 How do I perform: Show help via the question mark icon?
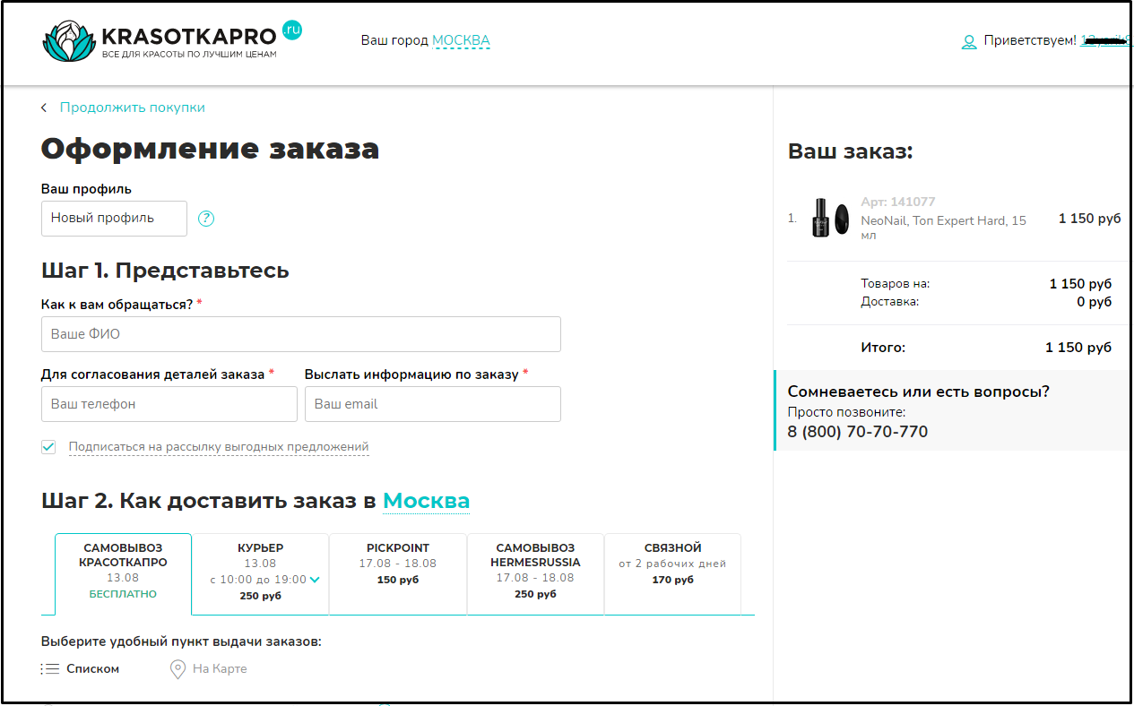tap(206, 218)
